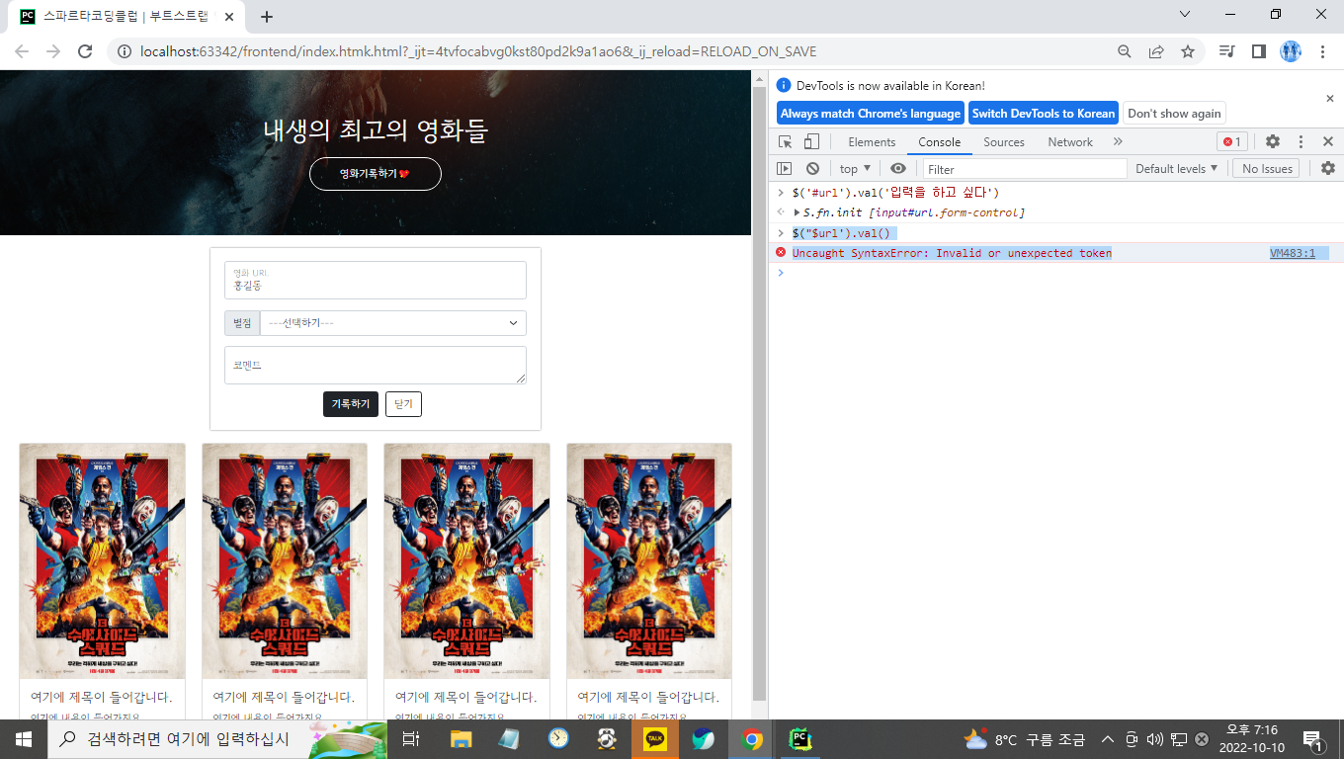The image size is (1344, 759).
Task: Click Switch DevTools to Korean
Action: click(x=1044, y=114)
